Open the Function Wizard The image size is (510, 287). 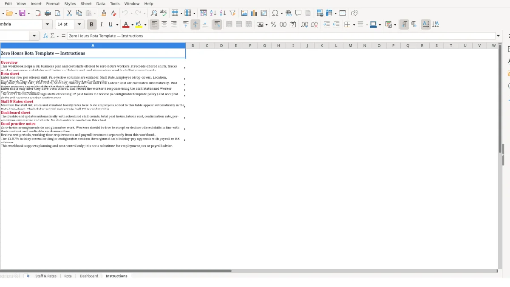pos(45,36)
